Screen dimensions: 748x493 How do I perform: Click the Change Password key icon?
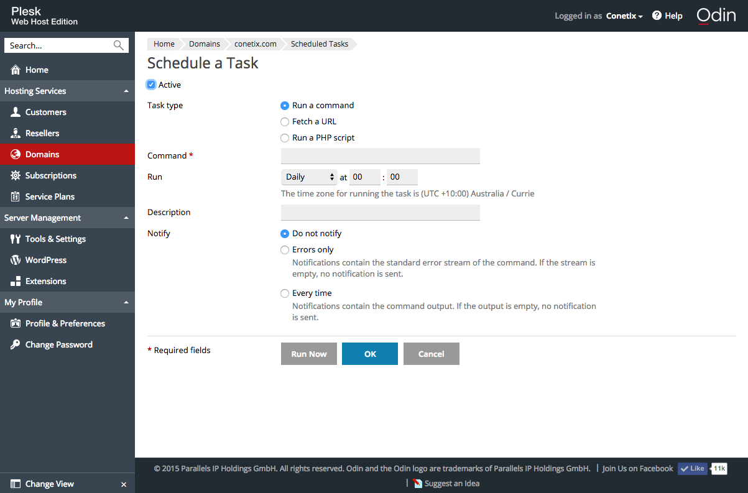(x=16, y=345)
